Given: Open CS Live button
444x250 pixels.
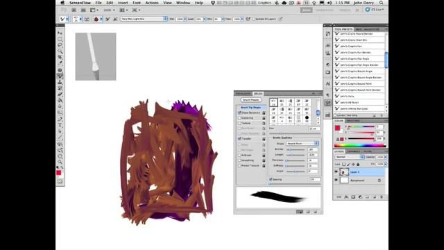Looking at the screenshot, I should (375, 10).
